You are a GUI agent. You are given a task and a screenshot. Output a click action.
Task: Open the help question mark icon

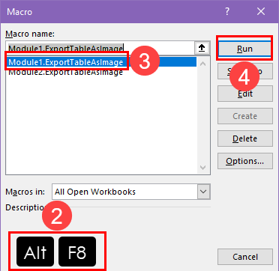[227, 11]
